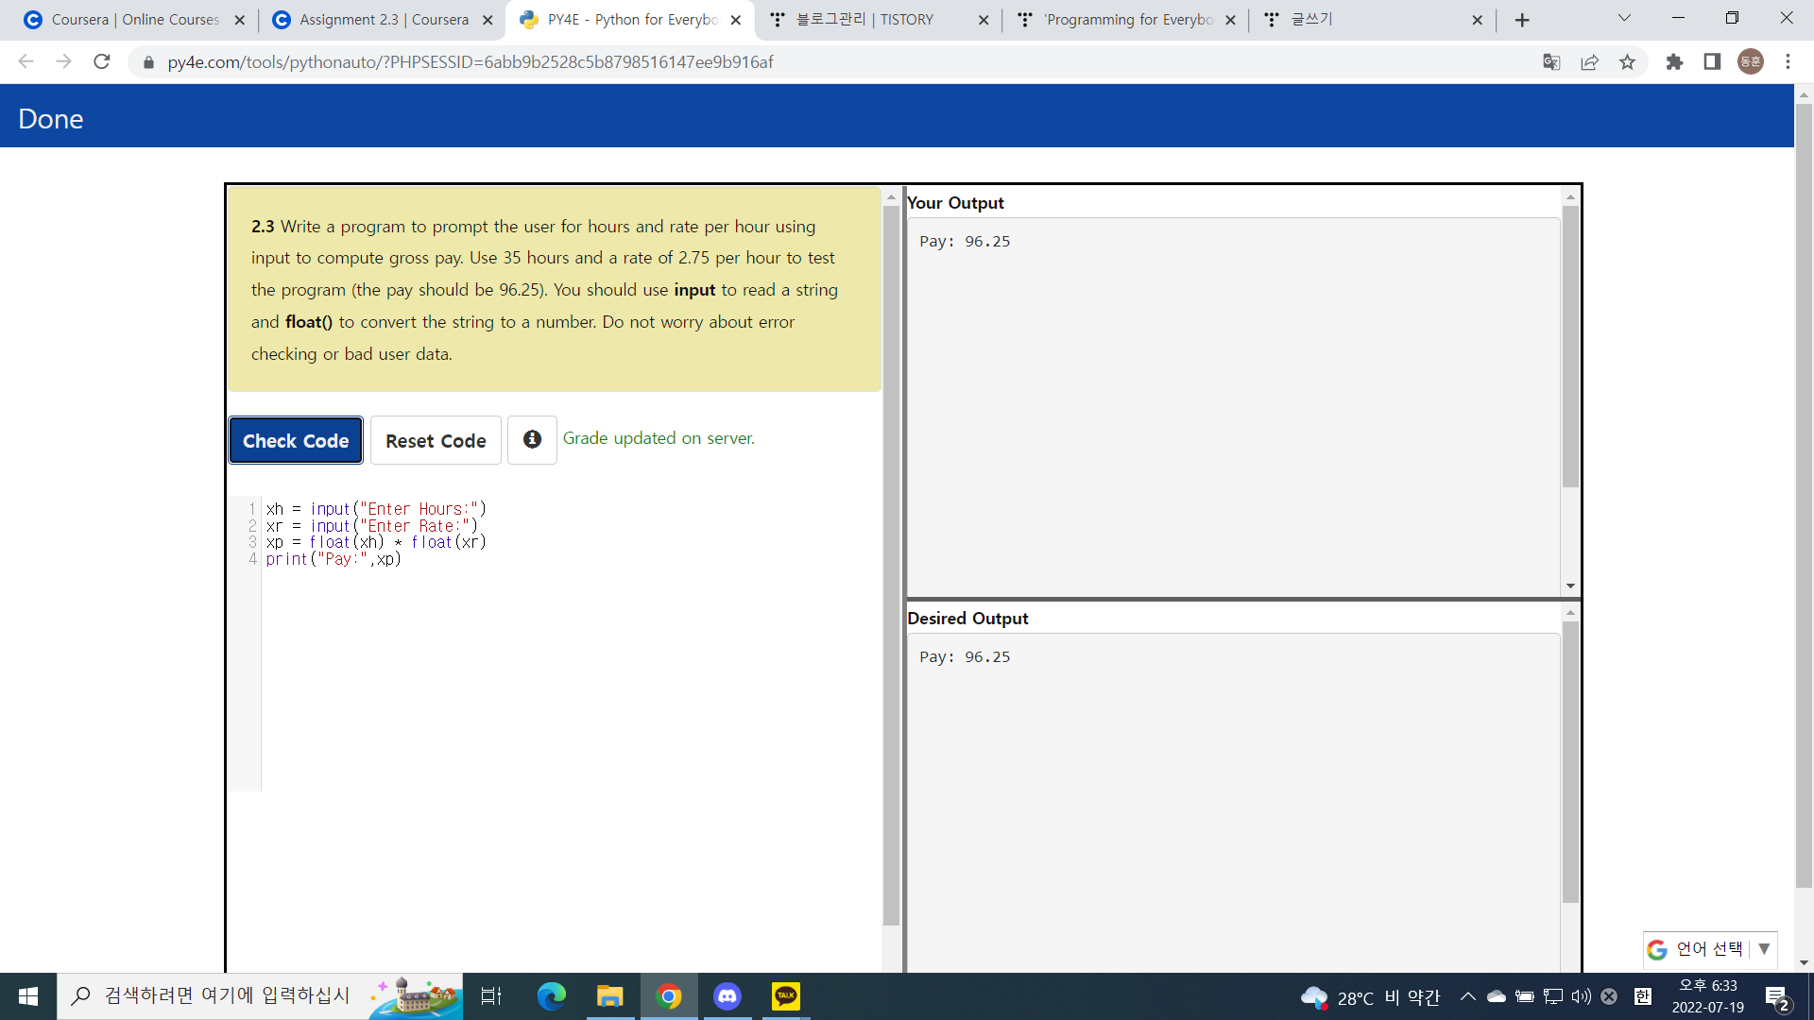Switch to Assignment 2.3 Coursera tab
The image size is (1814, 1020).
coord(382,20)
